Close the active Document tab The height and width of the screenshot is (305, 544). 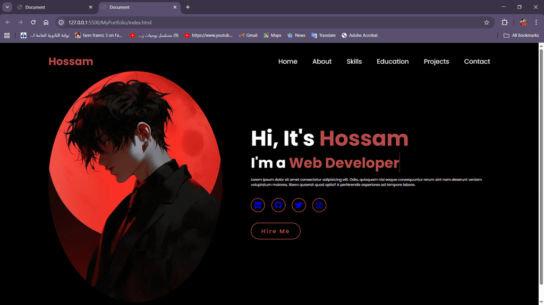tap(175, 7)
